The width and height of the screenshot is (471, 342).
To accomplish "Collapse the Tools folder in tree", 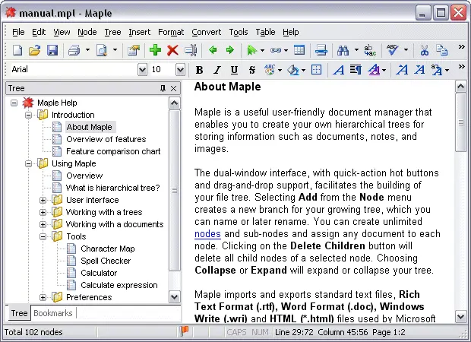I will pos(43,236).
